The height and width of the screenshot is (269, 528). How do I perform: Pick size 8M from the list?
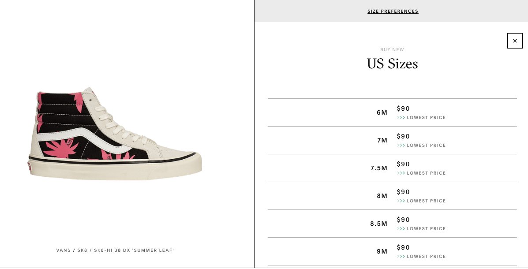pos(392,196)
